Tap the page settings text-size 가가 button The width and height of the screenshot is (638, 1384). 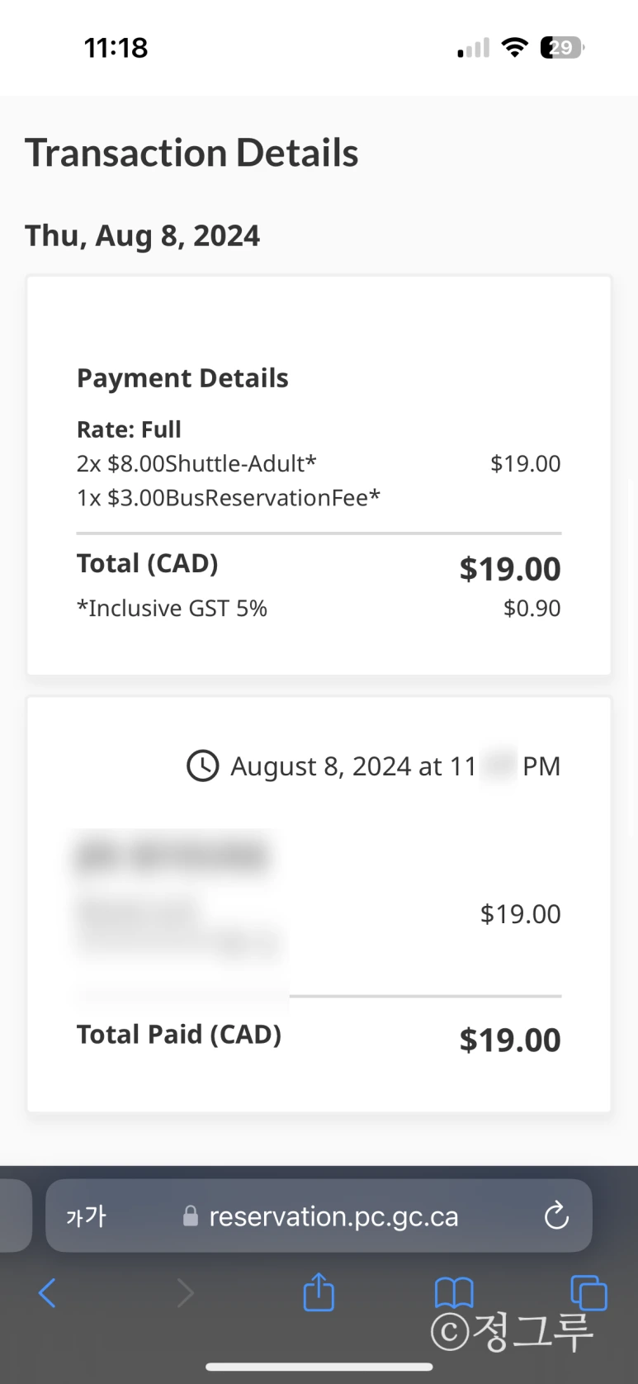[86, 1216]
